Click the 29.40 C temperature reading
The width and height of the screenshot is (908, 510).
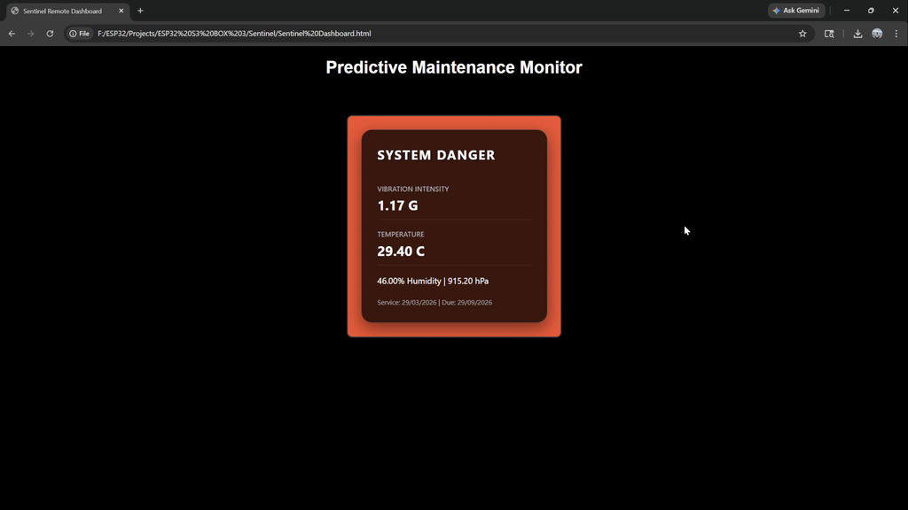tap(401, 251)
